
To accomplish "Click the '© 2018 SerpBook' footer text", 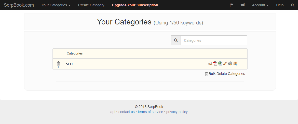I will click(149, 107).
